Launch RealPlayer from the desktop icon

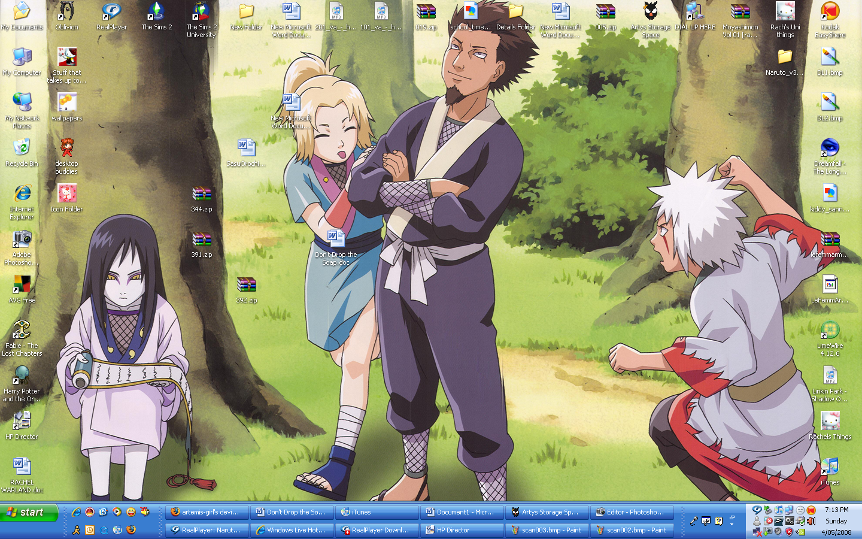click(111, 16)
